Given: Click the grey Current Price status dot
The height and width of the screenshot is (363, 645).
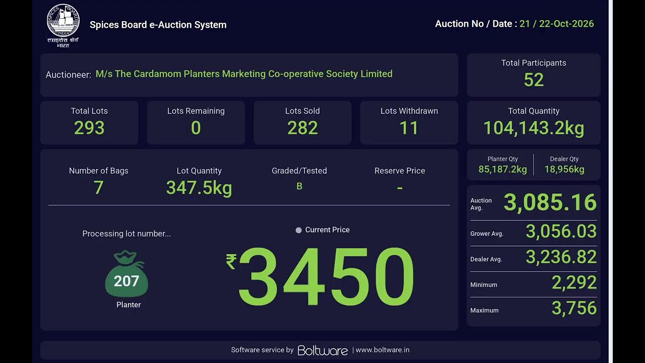Looking at the screenshot, I should tap(298, 230).
